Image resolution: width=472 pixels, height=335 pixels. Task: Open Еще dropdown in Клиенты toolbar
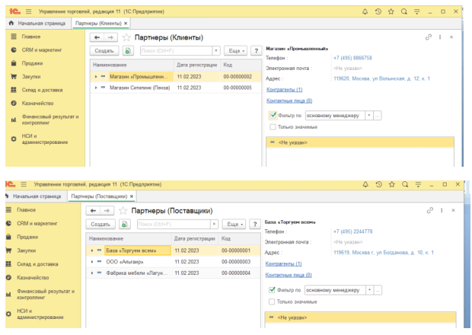point(236,50)
